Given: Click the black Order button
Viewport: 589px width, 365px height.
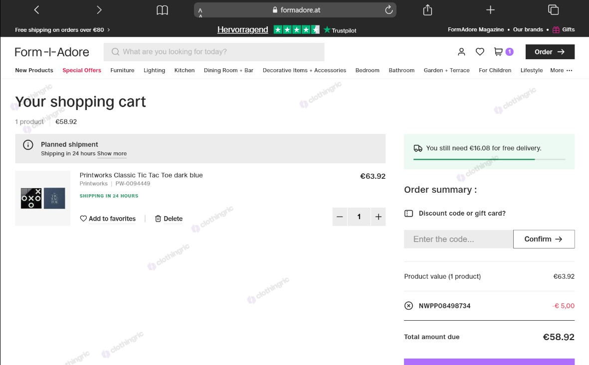Looking at the screenshot, I should (x=550, y=52).
